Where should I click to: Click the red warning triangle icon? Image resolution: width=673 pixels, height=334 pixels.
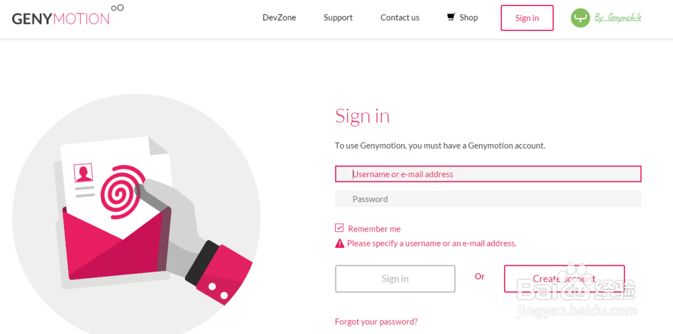point(340,243)
